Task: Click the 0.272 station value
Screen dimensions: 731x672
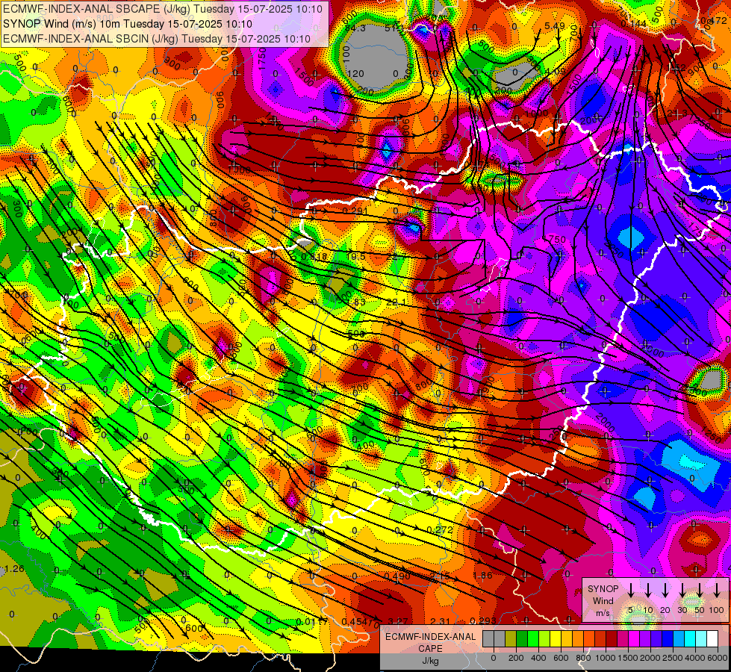Action: click(440, 530)
